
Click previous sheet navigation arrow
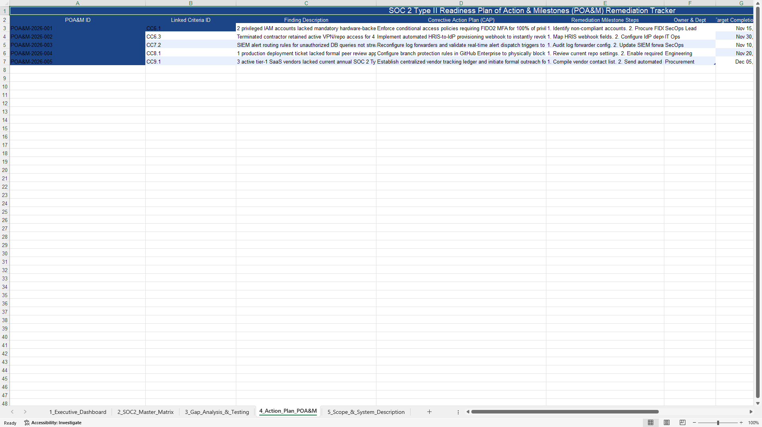[x=12, y=412]
